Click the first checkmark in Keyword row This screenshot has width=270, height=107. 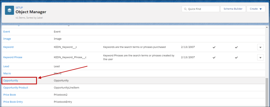pyautogui.click(x=214, y=47)
